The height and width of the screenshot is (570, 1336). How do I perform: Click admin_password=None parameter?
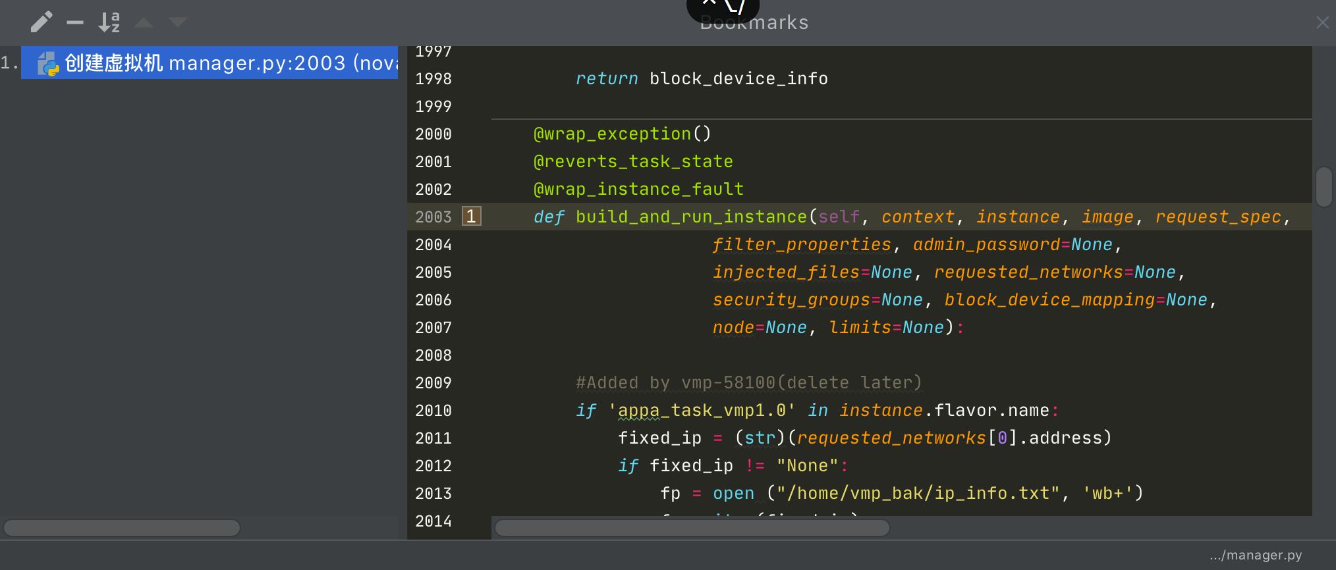pyautogui.click(x=1013, y=244)
